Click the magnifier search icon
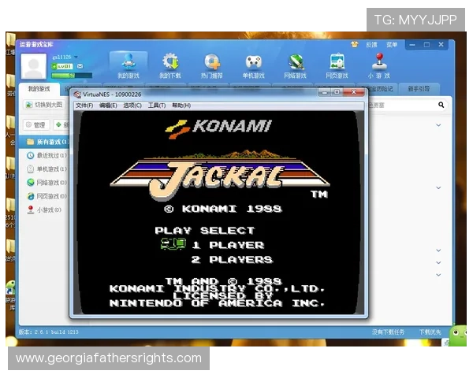The width and height of the screenshot is (473, 378). coord(441,105)
